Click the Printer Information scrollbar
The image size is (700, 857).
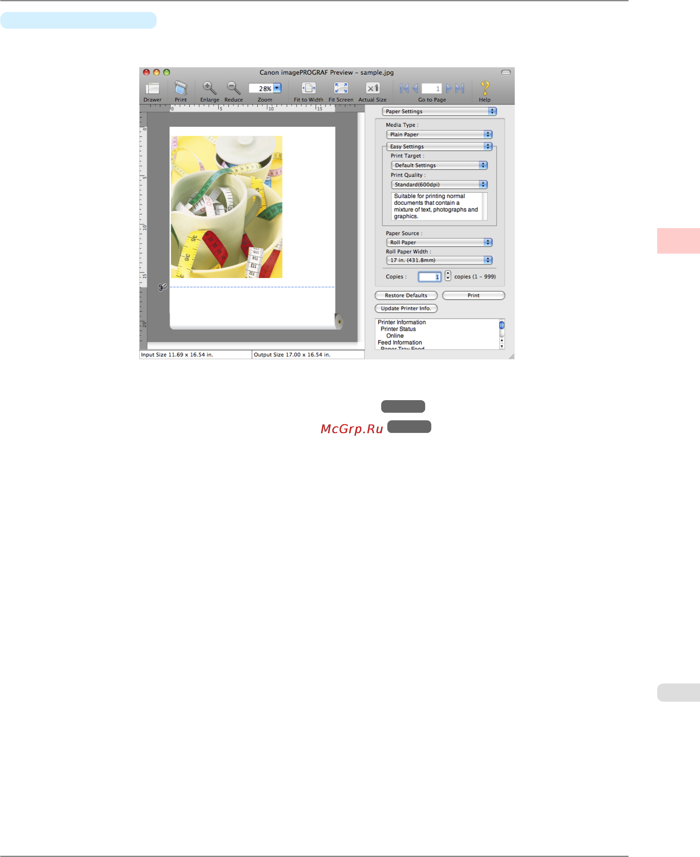502,334
